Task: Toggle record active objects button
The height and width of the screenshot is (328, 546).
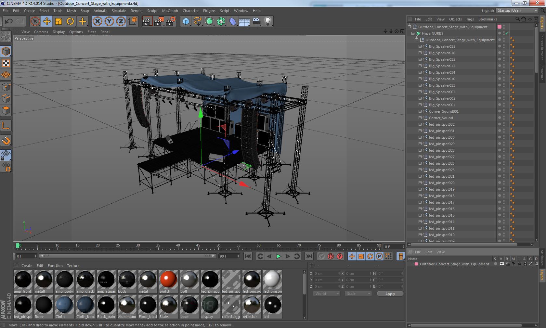Action: point(321,256)
